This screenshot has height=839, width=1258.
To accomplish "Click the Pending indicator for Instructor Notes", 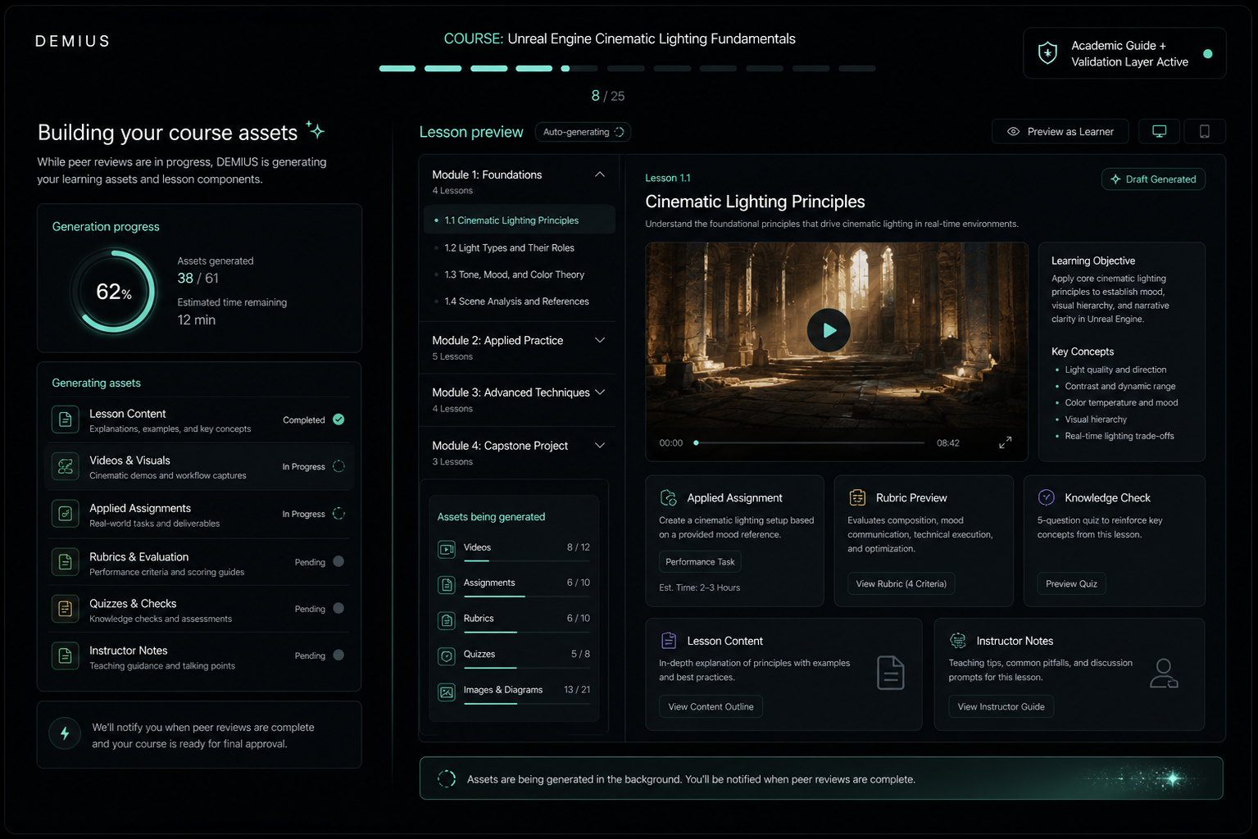I will (338, 655).
